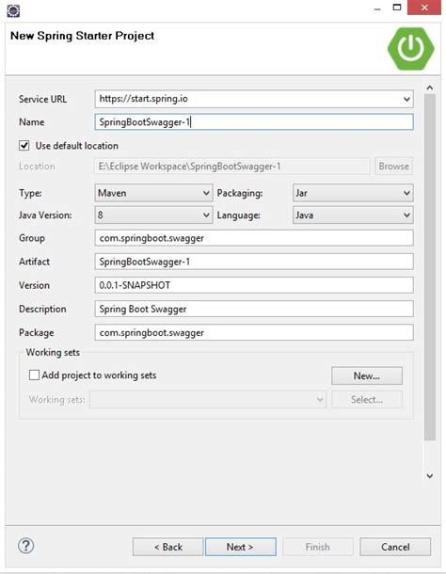
Task: Click the Next button
Action: coord(241,547)
